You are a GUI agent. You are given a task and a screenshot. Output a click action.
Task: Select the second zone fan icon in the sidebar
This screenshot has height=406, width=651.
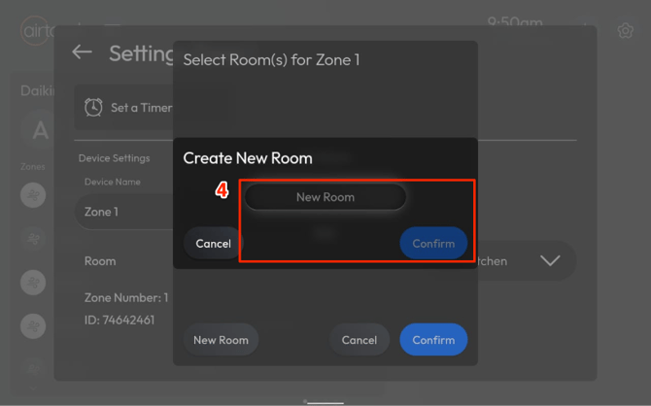(x=33, y=238)
